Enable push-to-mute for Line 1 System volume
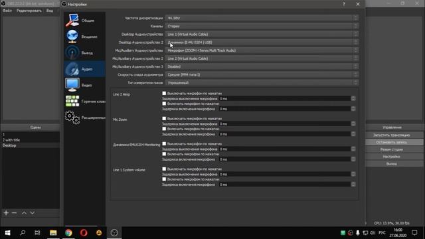Viewport: 425px width, 239px height. [164, 169]
